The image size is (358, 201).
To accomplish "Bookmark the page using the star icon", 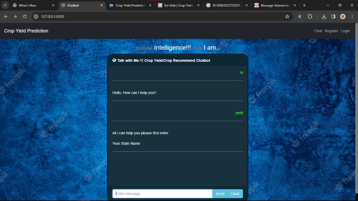I will click(x=287, y=16).
